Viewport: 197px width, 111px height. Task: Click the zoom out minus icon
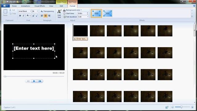[x=172, y=107]
